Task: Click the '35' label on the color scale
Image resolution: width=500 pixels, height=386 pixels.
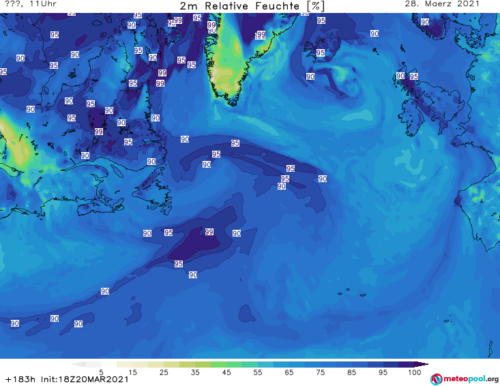Action: [x=195, y=372]
